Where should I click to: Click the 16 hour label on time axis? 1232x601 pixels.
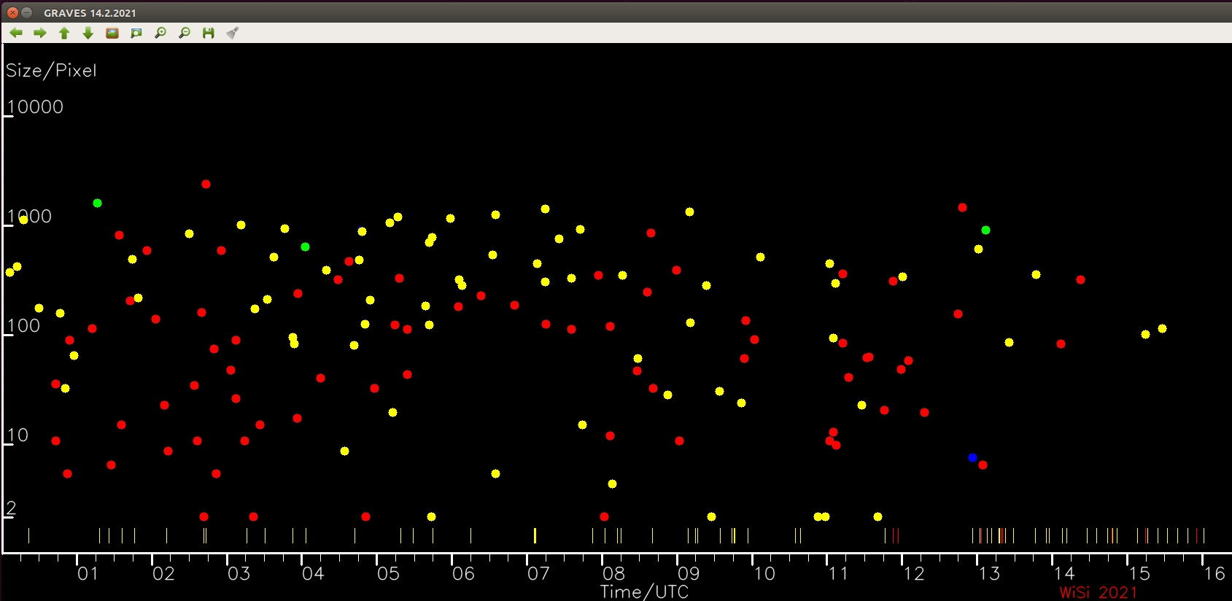click(1214, 574)
